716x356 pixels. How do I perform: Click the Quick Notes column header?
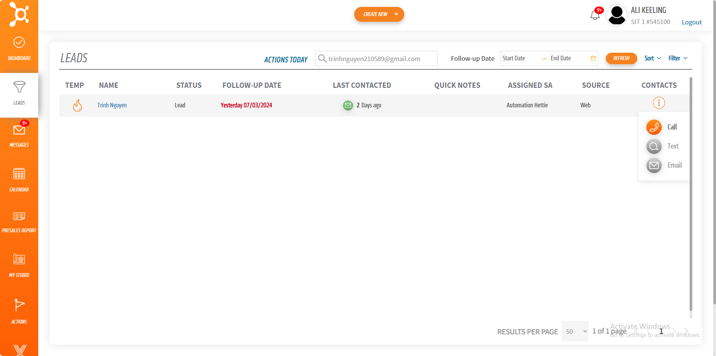(x=457, y=85)
